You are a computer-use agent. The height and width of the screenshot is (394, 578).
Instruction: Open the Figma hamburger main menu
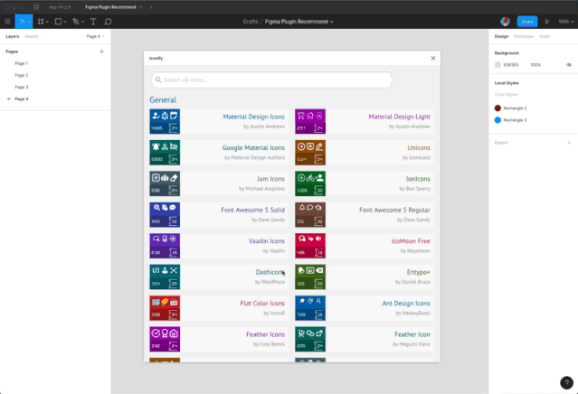(7, 22)
